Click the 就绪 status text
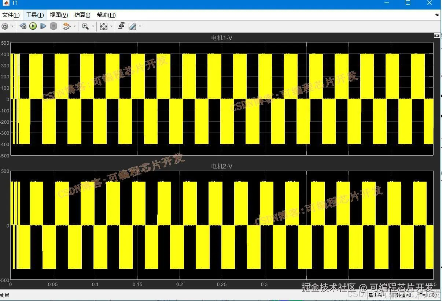Screen dimensions: 442x301 [4, 295]
